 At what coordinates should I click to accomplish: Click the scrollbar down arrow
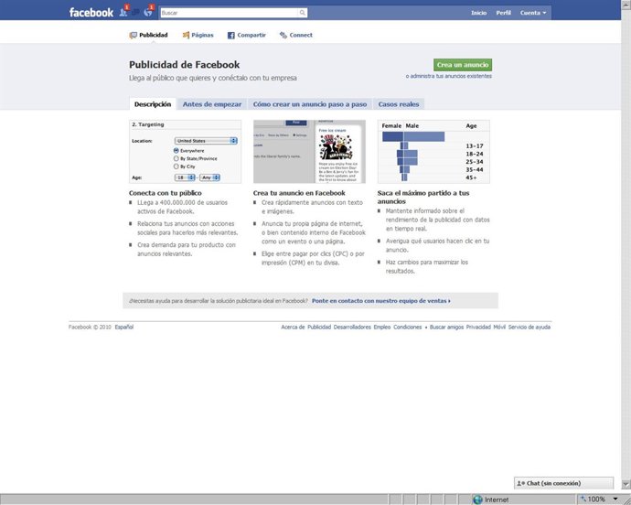[x=626, y=484]
